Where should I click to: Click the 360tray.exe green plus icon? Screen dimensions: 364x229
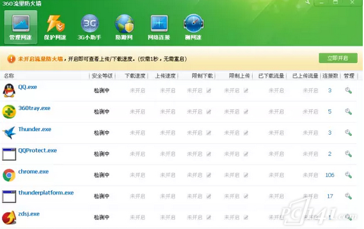click(9, 112)
